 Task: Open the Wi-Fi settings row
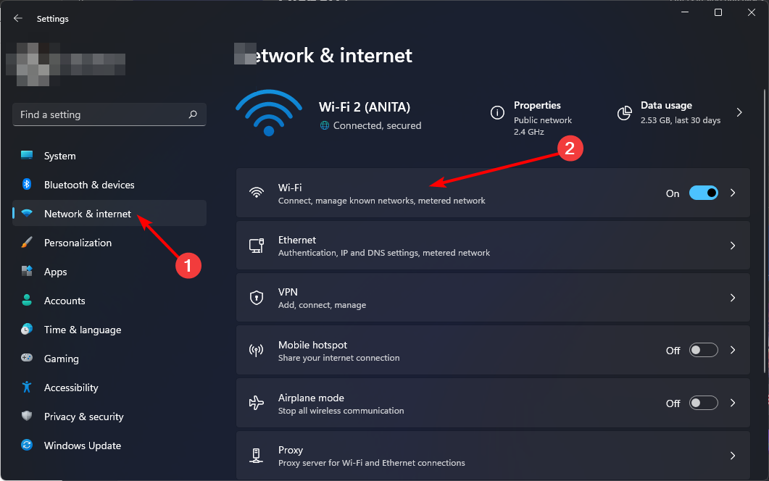click(x=493, y=193)
